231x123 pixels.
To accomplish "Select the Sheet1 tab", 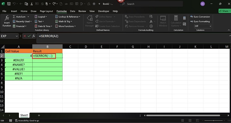I will (24, 115).
